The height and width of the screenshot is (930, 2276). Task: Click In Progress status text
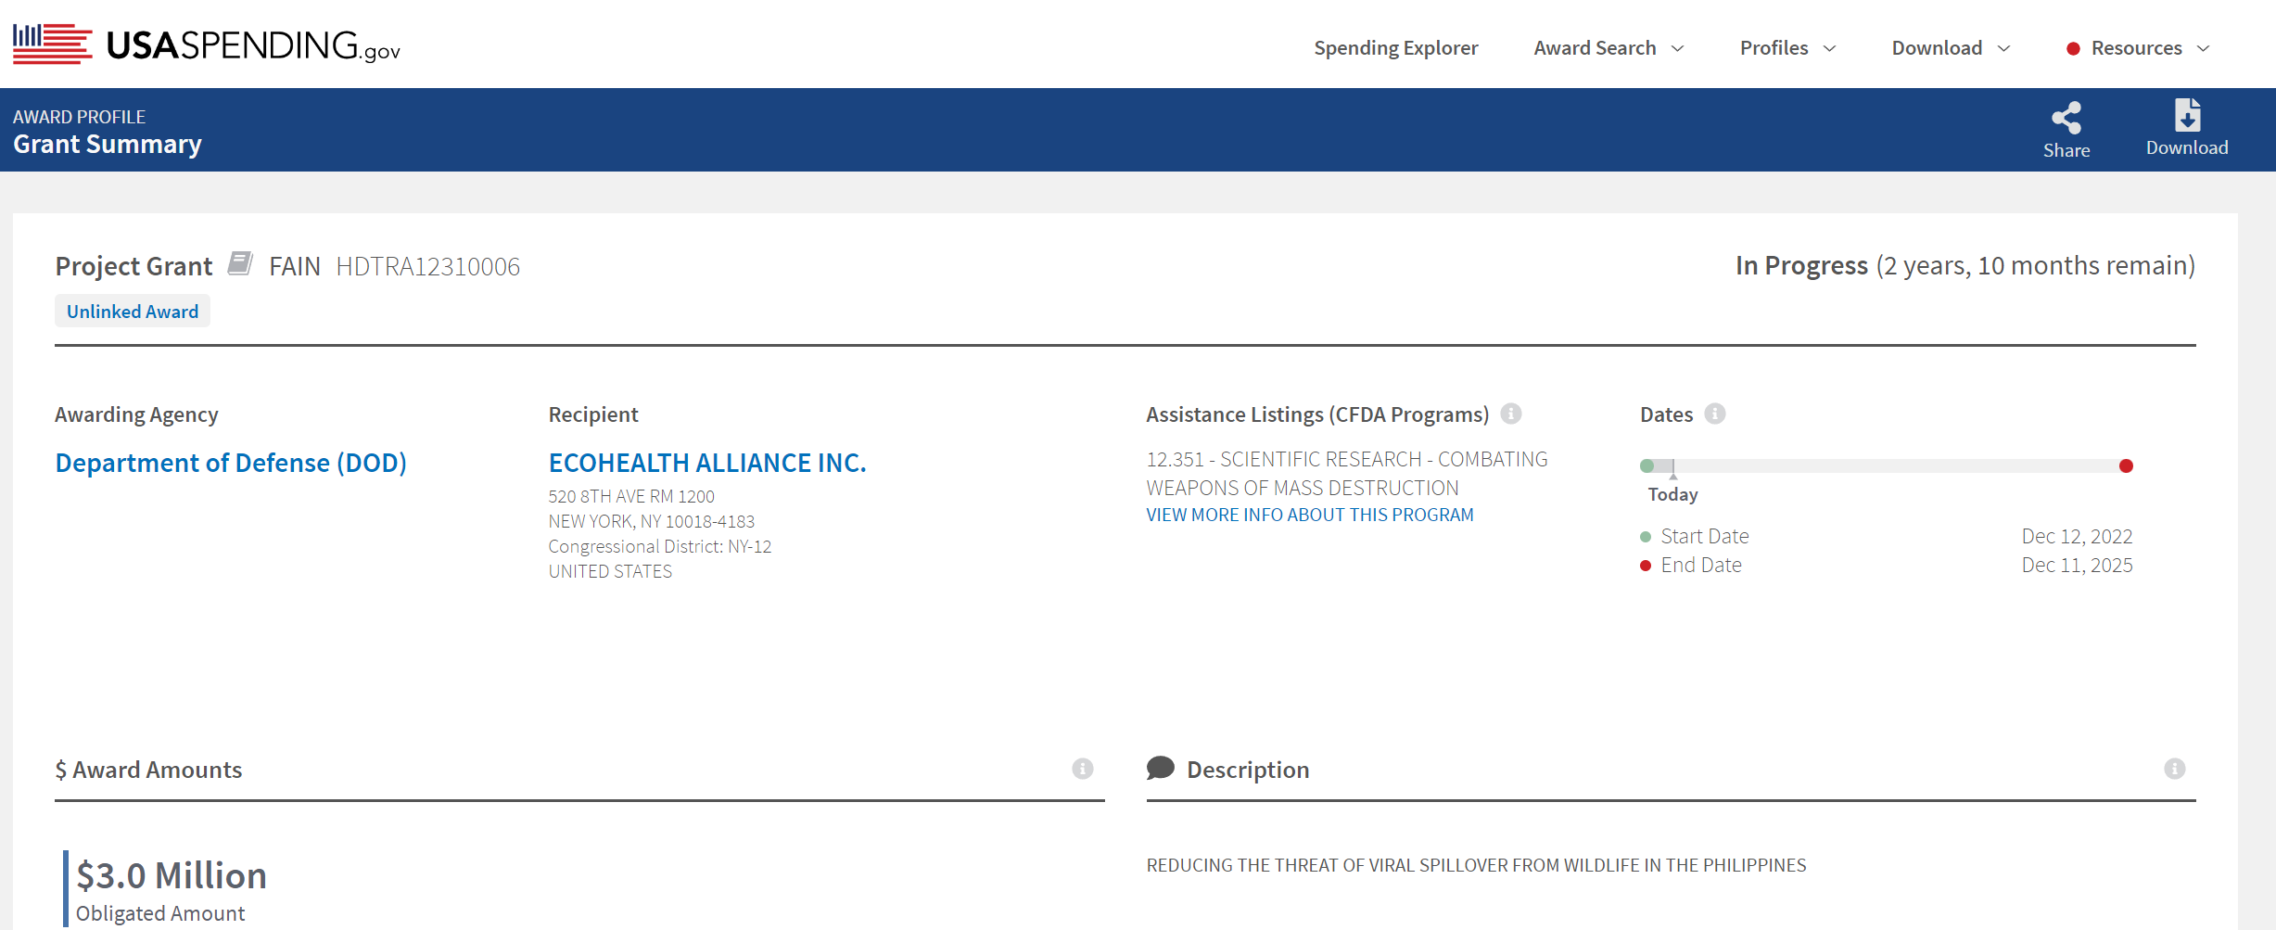[1801, 265]
